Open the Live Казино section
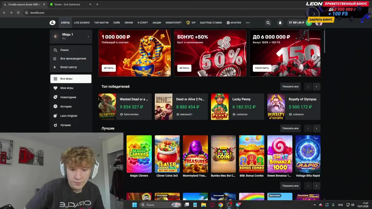 [82, 23]
